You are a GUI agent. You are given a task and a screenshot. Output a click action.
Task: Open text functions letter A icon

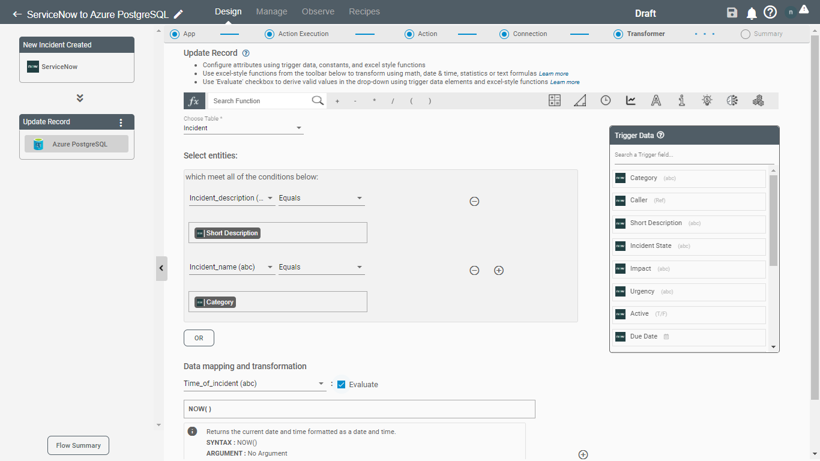656,101
